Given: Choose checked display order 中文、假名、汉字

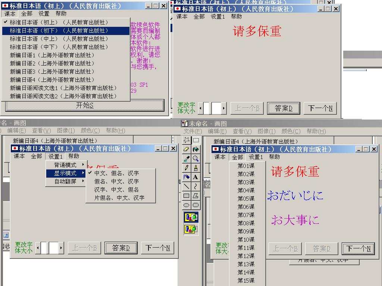Looking at the screenshot, I should [x=120, y=173].
